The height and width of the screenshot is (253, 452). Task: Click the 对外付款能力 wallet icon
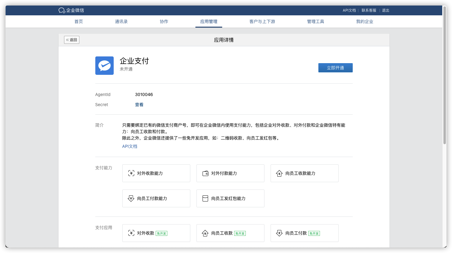tap(205, 173)
